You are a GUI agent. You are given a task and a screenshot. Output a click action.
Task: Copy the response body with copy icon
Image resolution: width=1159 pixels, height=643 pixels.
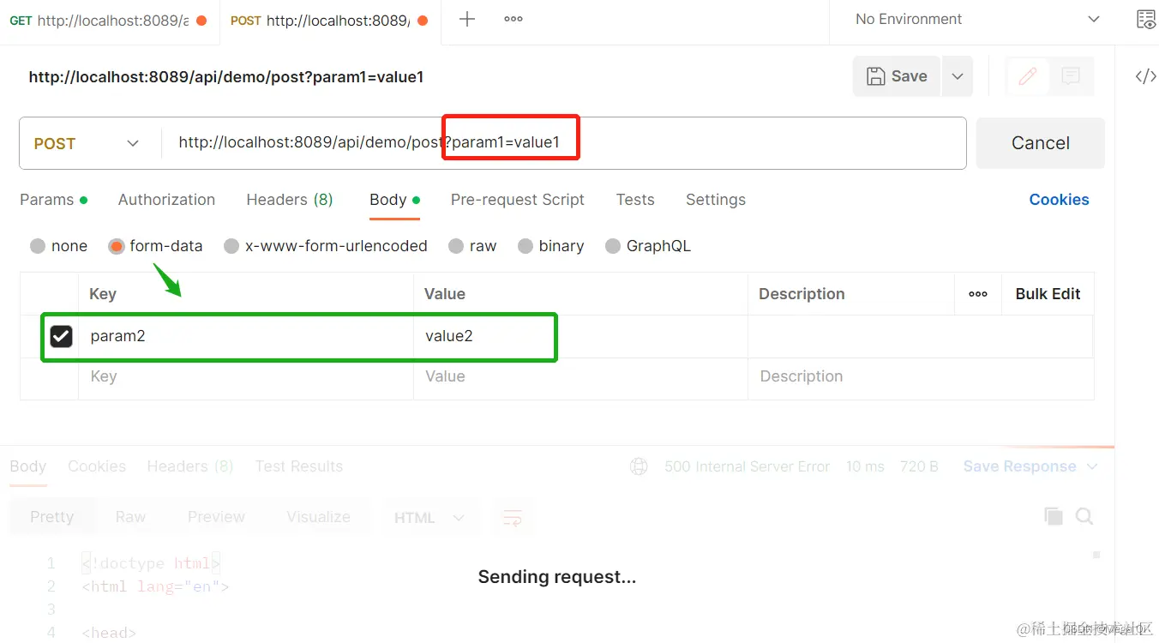(x=1054, y=516)
